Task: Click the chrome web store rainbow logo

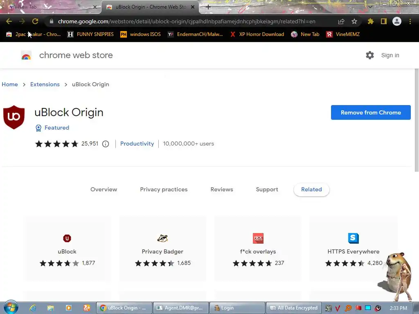Action: (26, 55)
